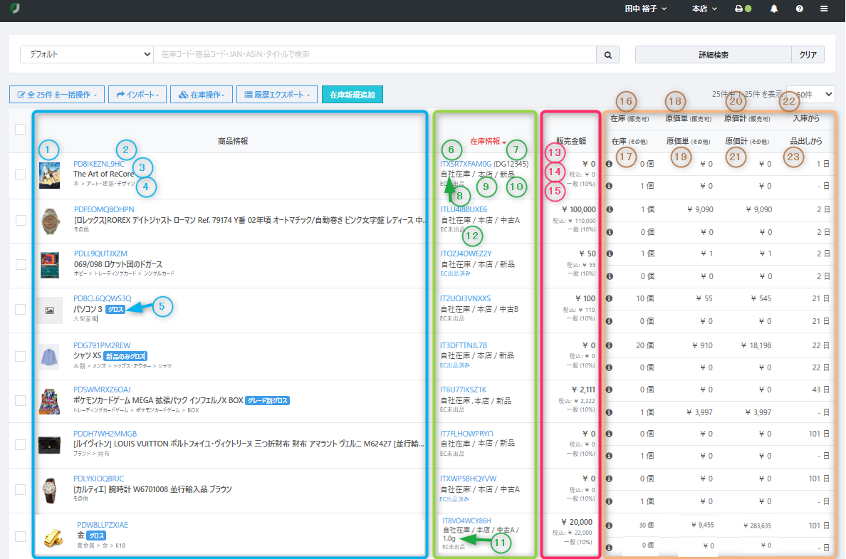Open stock link ITXWP58HQYVW
The width and height of the screenshot is (846, 559).
[469, 479]
